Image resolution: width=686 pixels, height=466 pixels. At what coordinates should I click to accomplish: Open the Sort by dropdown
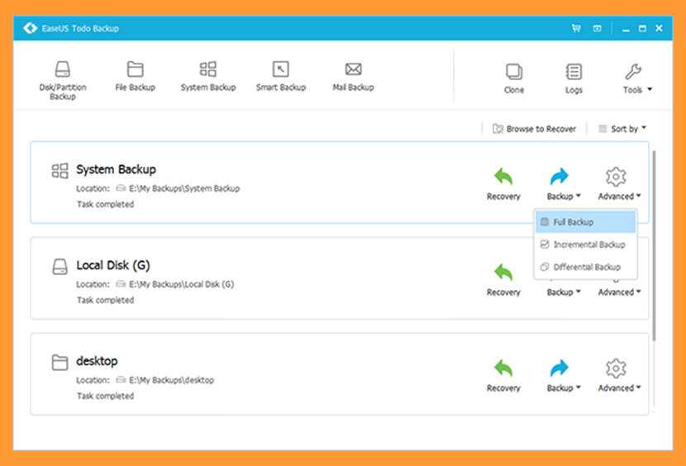622,129
